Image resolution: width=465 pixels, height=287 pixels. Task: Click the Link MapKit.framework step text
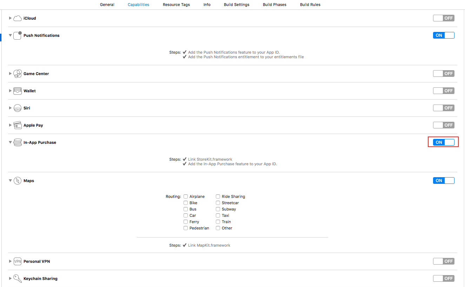click(209, 245)
